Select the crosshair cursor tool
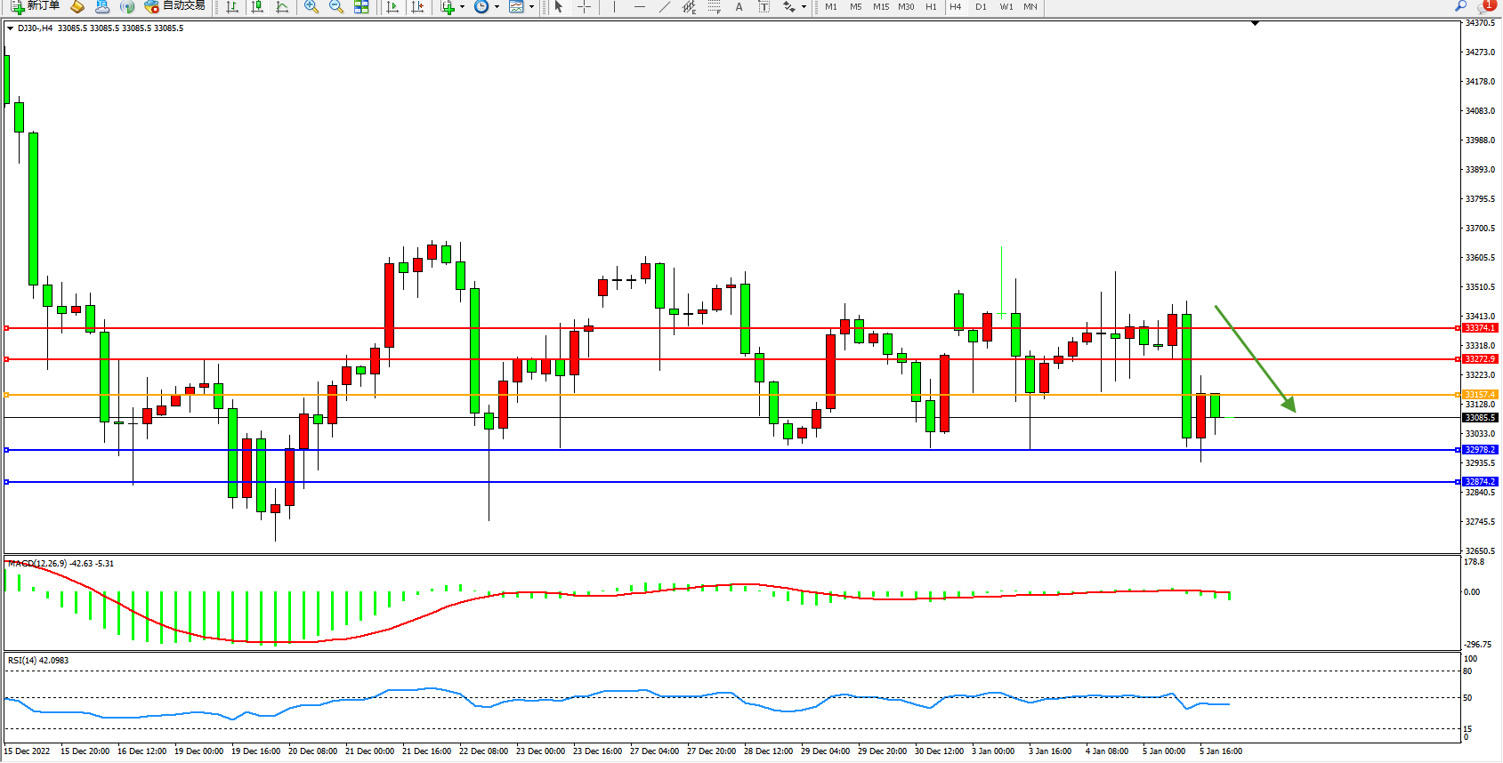This screenshot has width=1503, height=763. [x=584, y=7]
